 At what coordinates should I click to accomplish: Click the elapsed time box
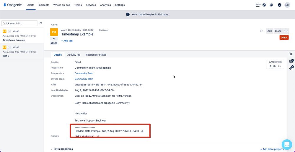pyautogui.click(x=275, y=64)
